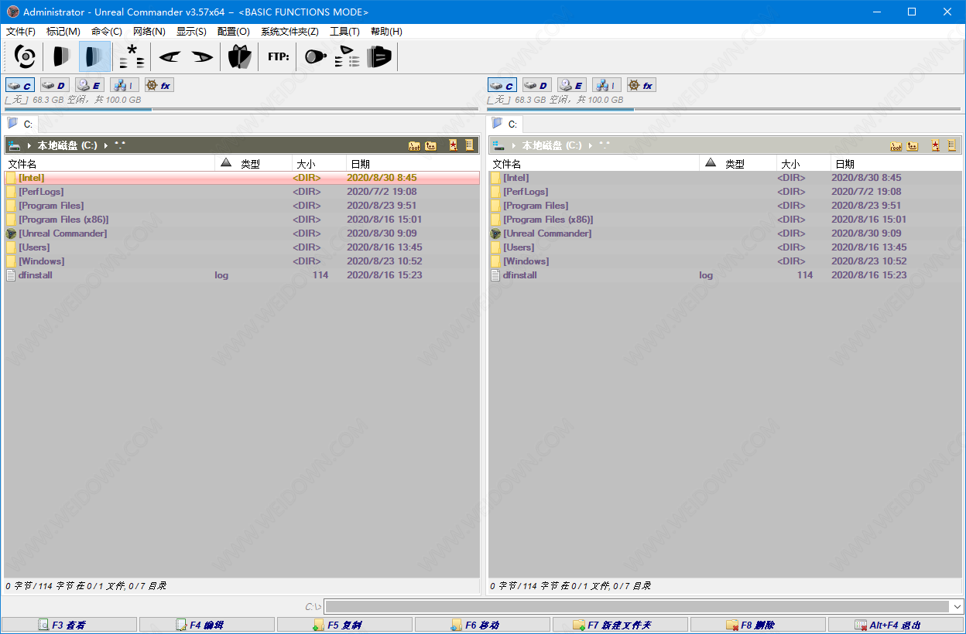Viewport: 966px width, 634px height.
Task: Select [Unreal Commander] folder in left panel
Action: [x=241, y=233]
